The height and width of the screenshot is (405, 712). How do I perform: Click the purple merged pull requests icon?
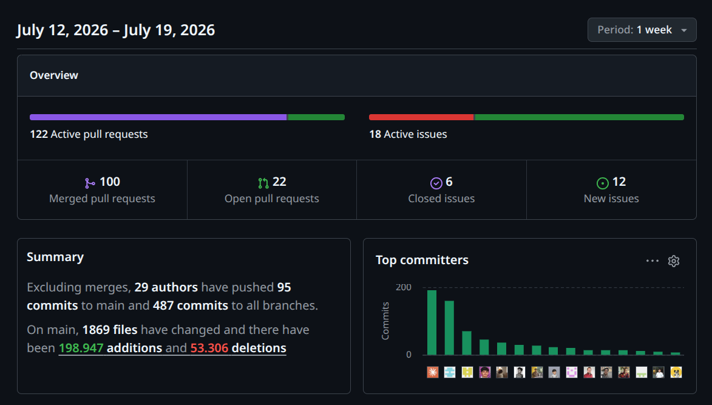click(x=90, y=183)
